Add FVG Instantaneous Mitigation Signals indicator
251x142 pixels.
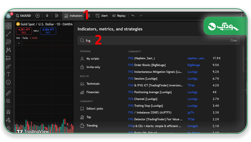coord(155,72)
